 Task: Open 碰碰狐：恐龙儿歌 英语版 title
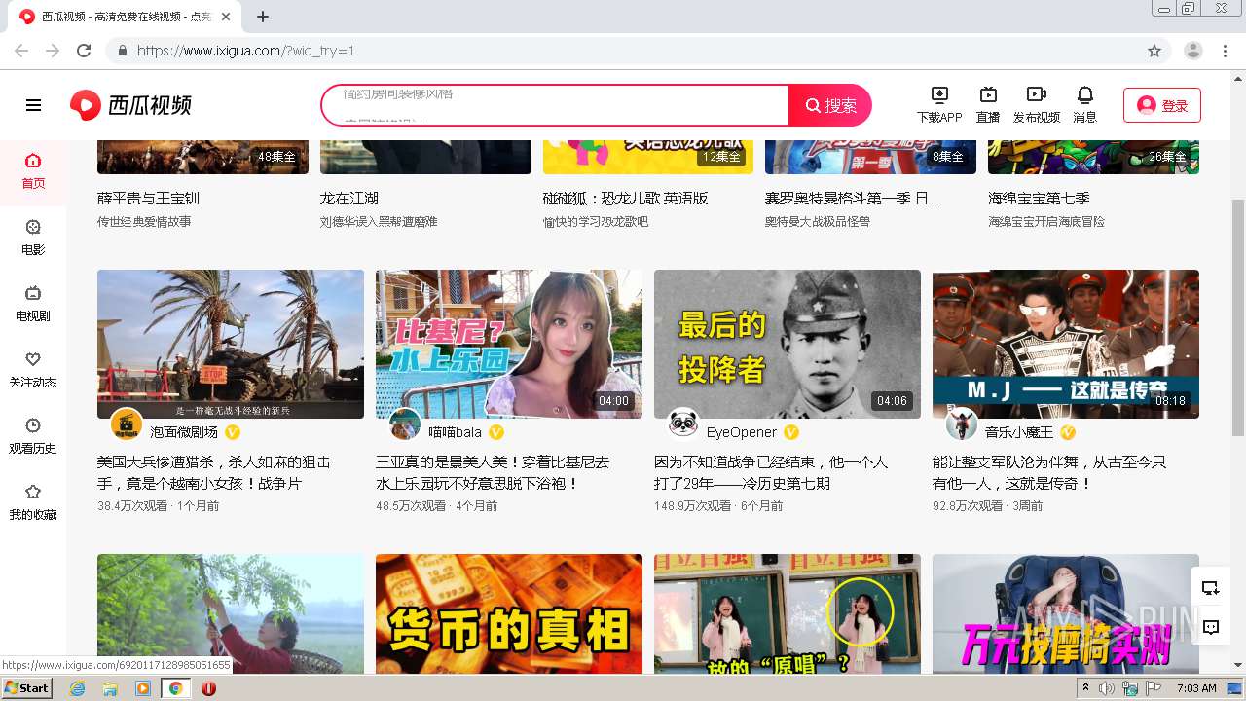tap(626, 198)
